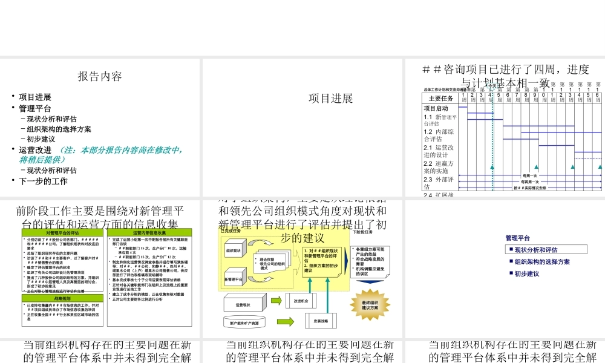This screenshot has height=363, width=605.
Task: Click the 每周一次 label on the Gantt chart
Action: (530, 176)
